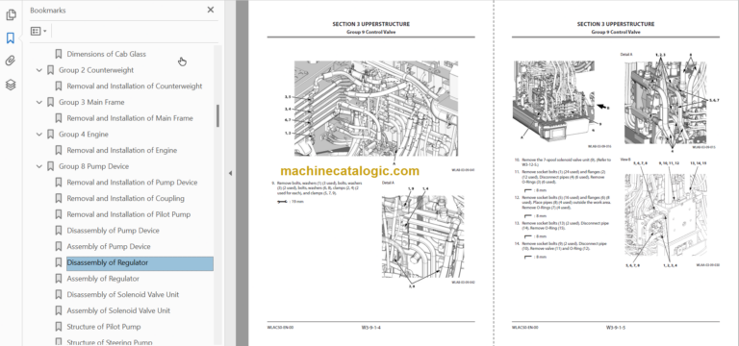
Task: Collapse Group 4 Engine bookmark
Action: (39, 135)
